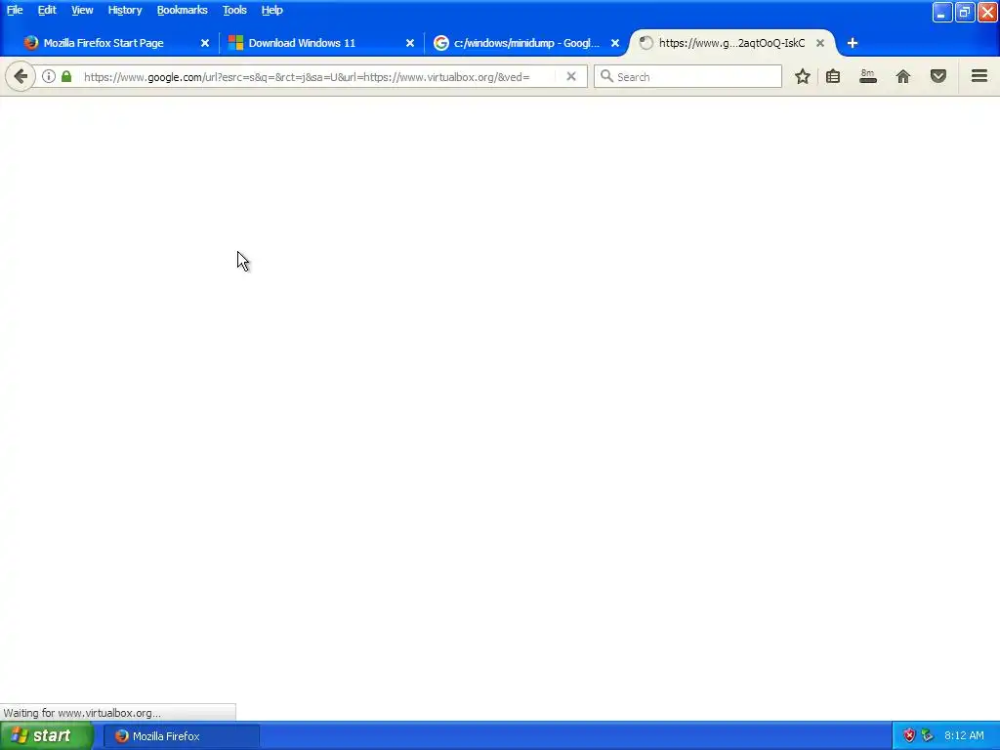Viewport: 1000px width, 750px height.
Task: Open the Edit menu
Action: coord(47,10)
